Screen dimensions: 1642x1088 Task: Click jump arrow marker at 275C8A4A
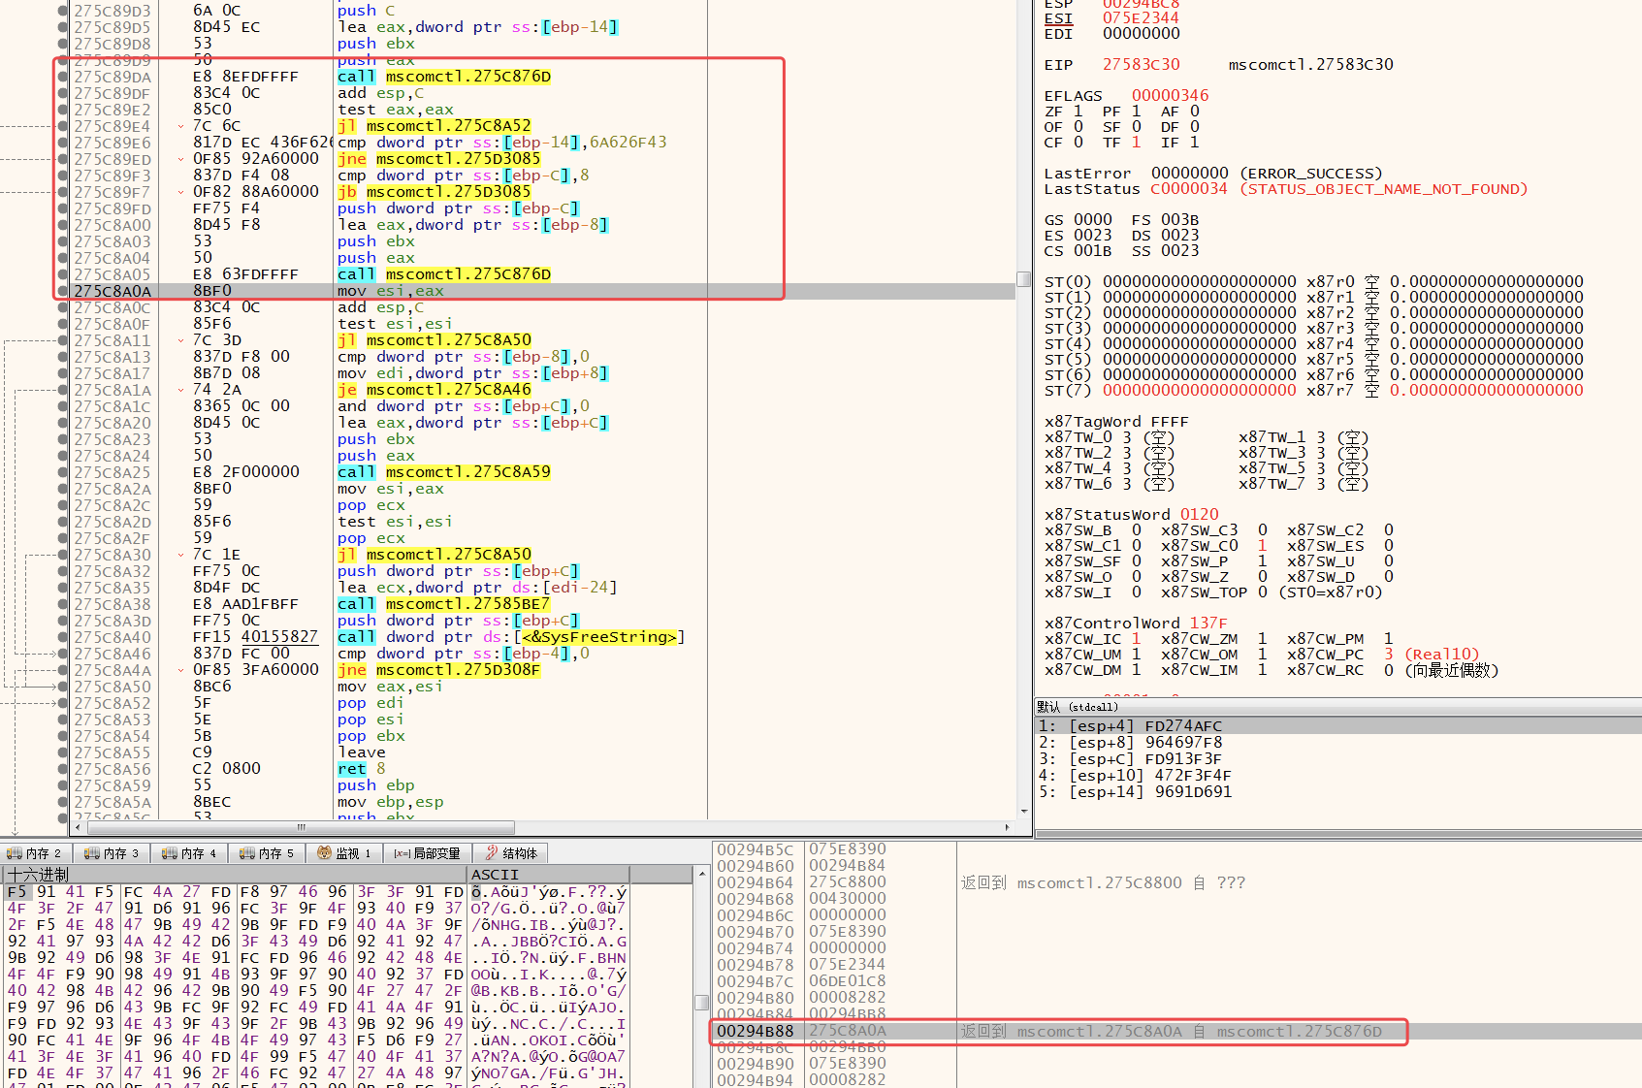[x=181, y=670]
